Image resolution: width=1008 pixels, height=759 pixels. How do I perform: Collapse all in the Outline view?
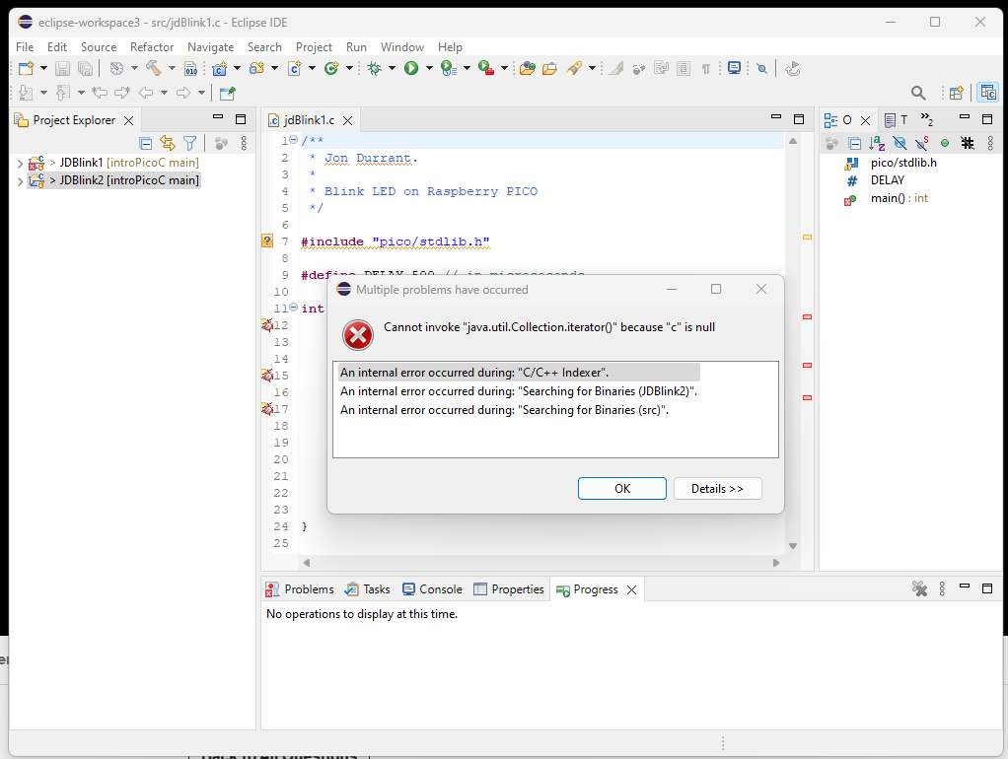[x=854, y=143]
